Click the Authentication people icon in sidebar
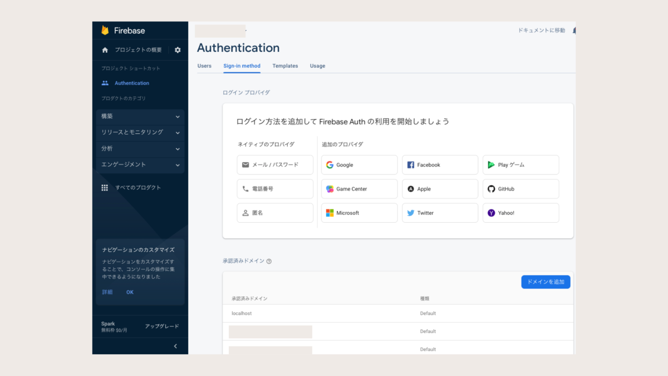The width and height of the screenshot is (668, 376). click(x=105, y=83)
